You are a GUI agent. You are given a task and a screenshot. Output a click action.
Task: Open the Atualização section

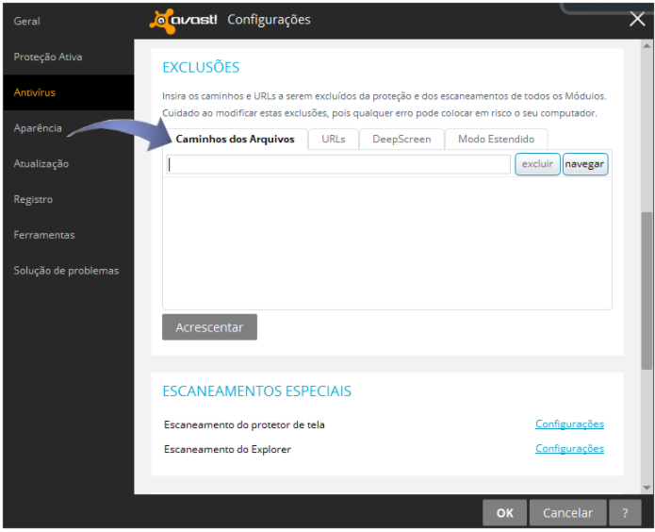[41, 163]
